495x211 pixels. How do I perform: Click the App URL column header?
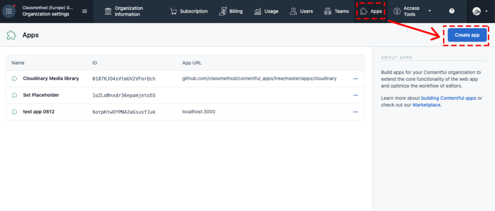[192, 63]
